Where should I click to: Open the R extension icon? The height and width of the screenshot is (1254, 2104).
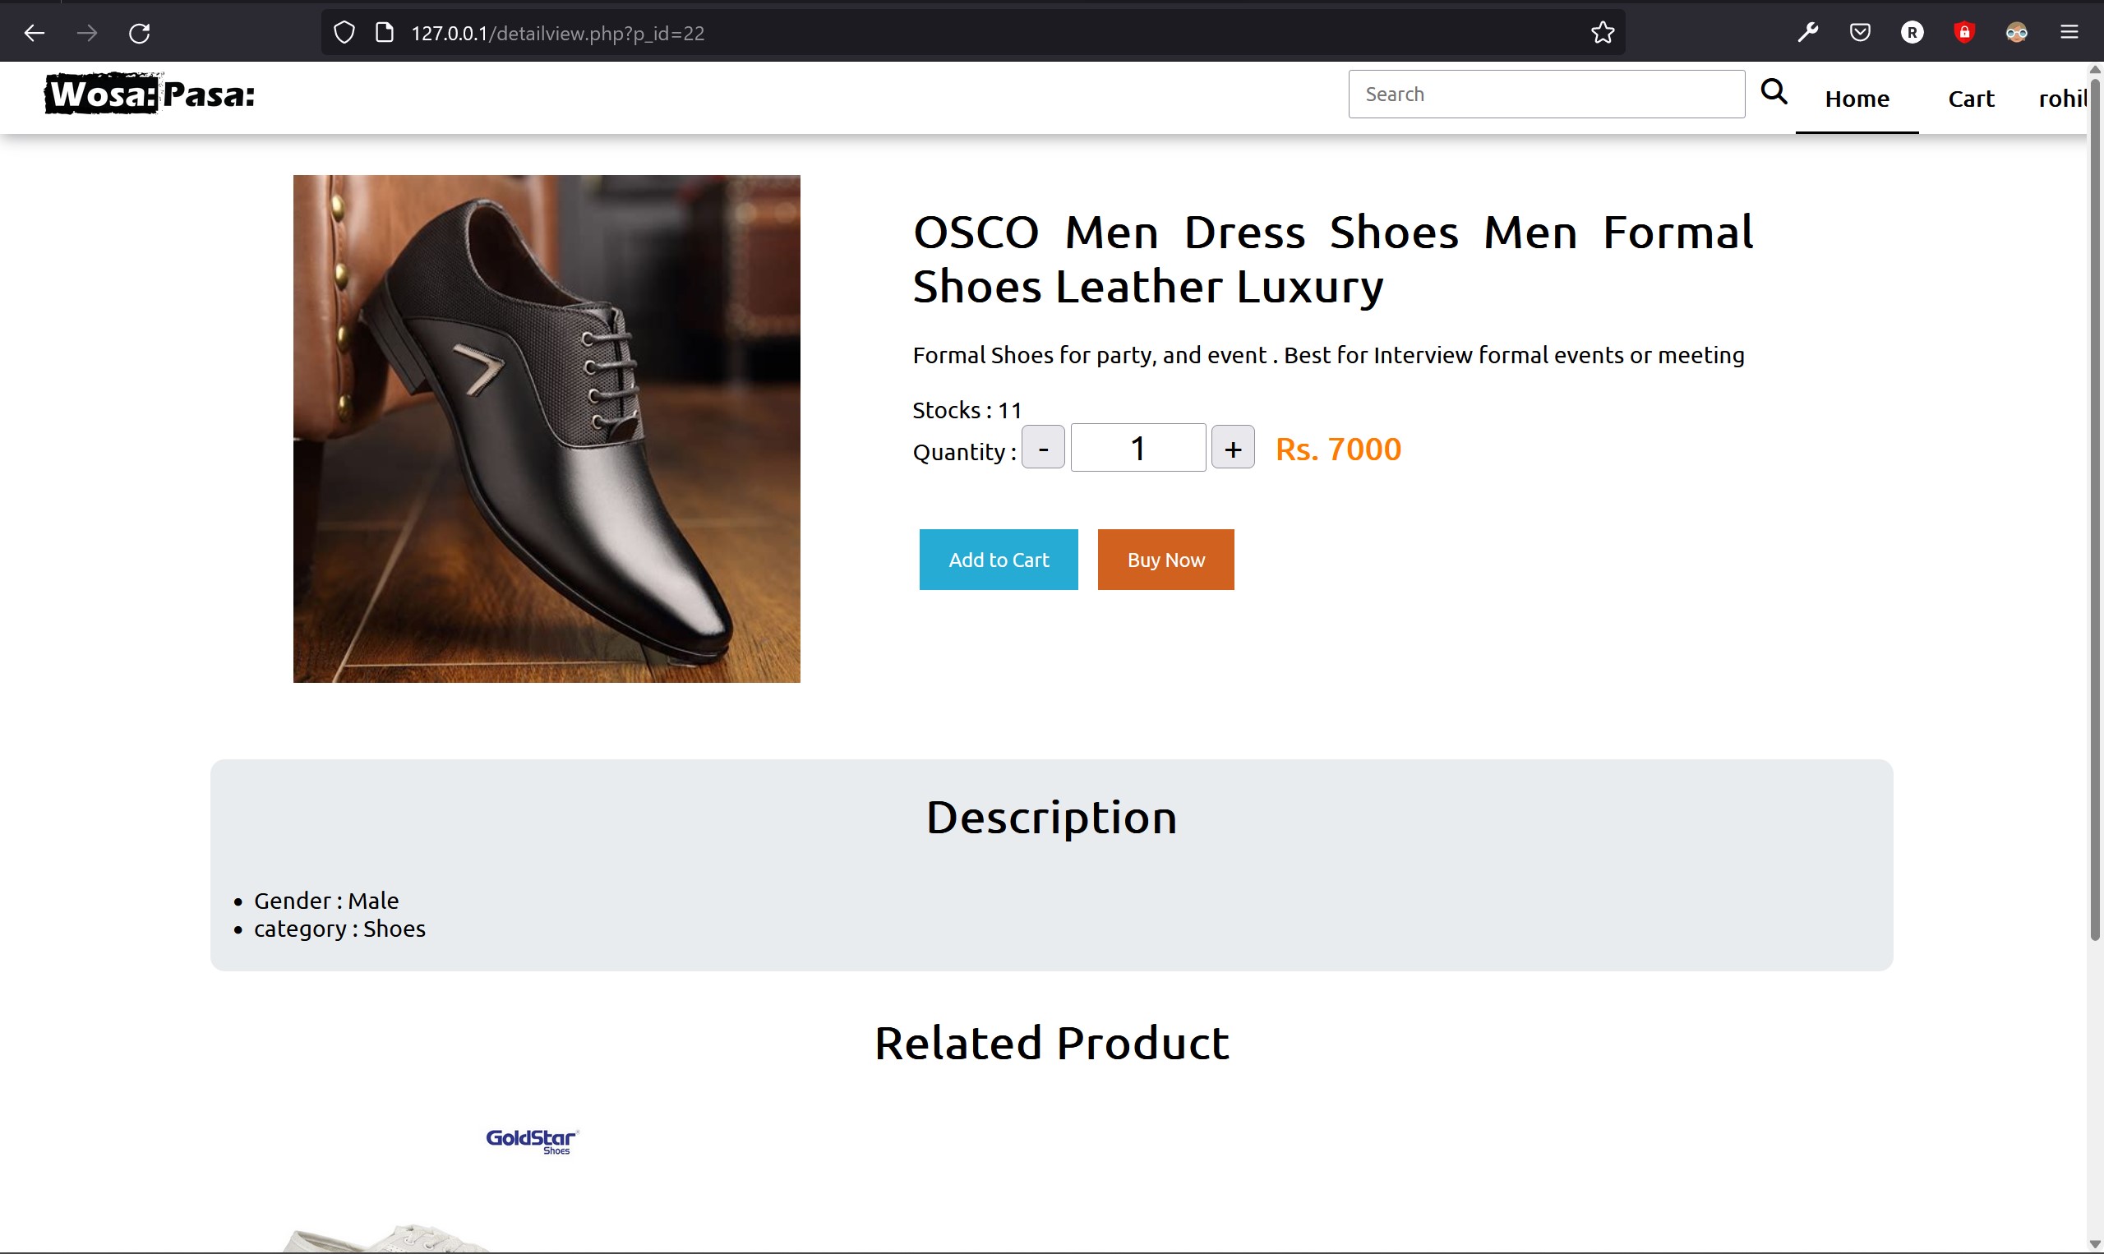[x=1912, y=33]
